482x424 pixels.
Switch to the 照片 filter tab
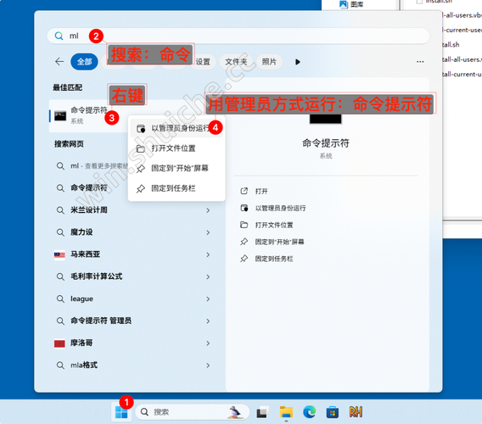[x=269, y=62]
